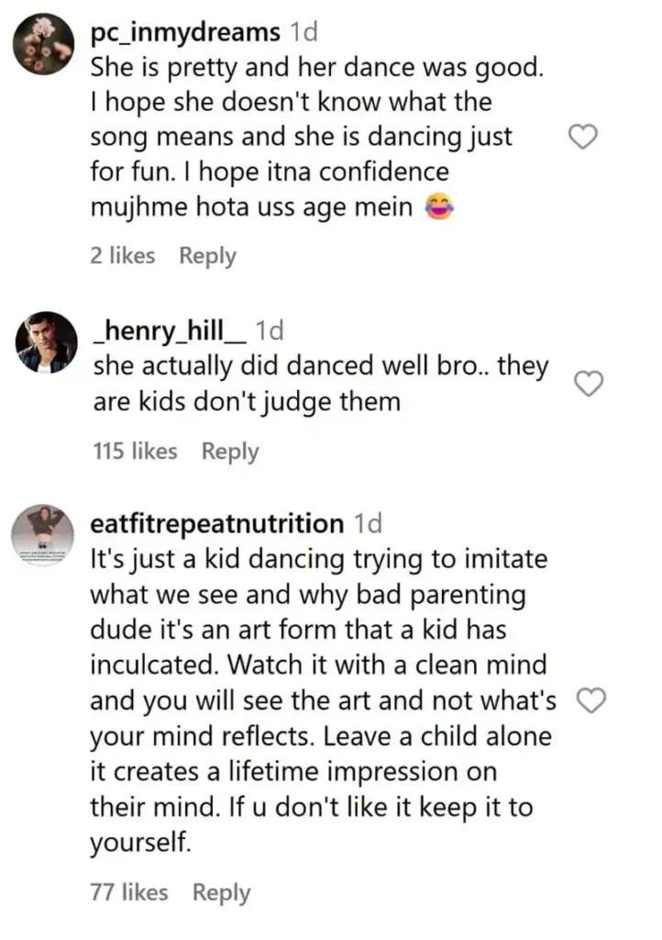Open the pc_inmydreams username link
Viewport: 662px width, 940px height.
coord(185,32)
